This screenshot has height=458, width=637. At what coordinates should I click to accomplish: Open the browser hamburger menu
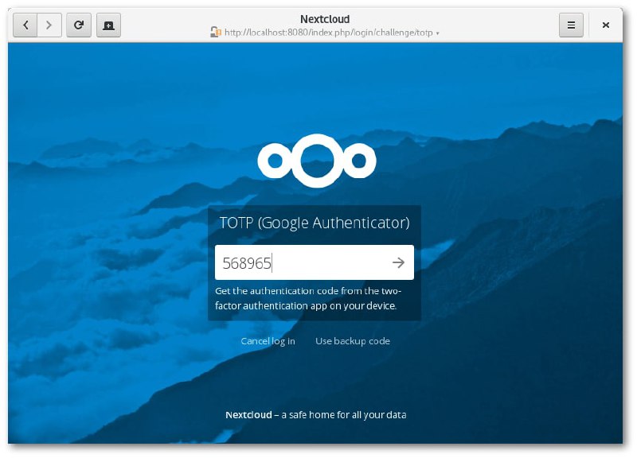coord(571,25)
